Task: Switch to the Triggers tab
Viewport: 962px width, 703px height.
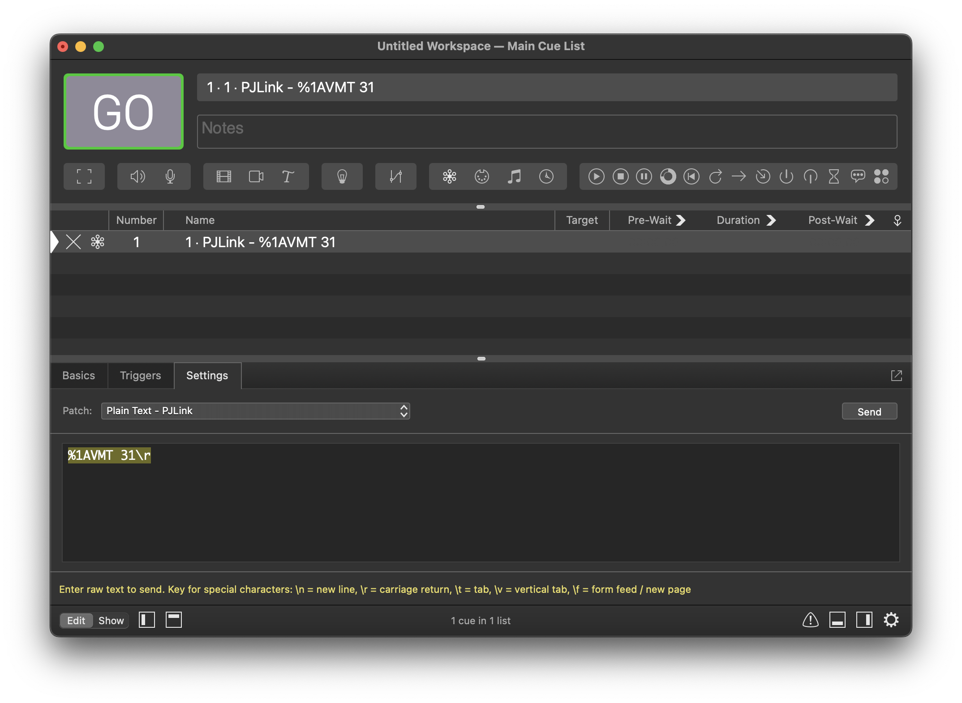Action: 140,375
